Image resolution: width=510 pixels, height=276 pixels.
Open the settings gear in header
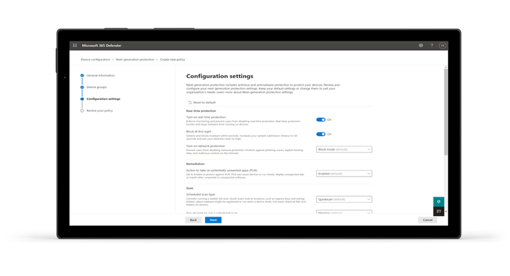(421, 46)
